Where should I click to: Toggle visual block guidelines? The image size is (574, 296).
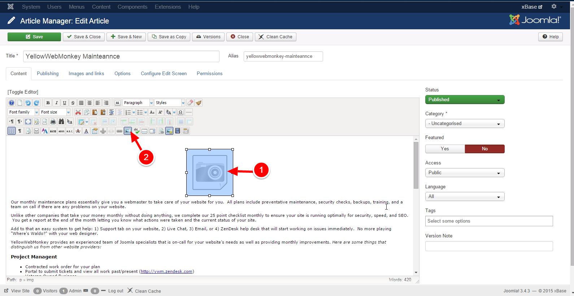(12, 131)
